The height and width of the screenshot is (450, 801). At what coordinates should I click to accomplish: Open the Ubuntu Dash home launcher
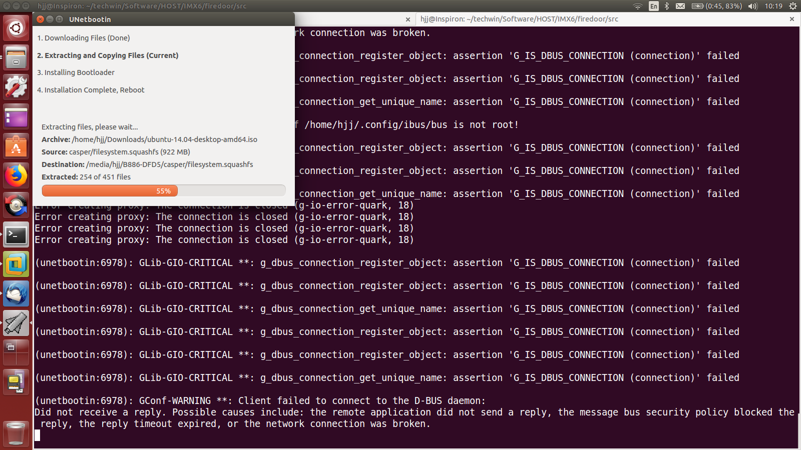(16, 28)
